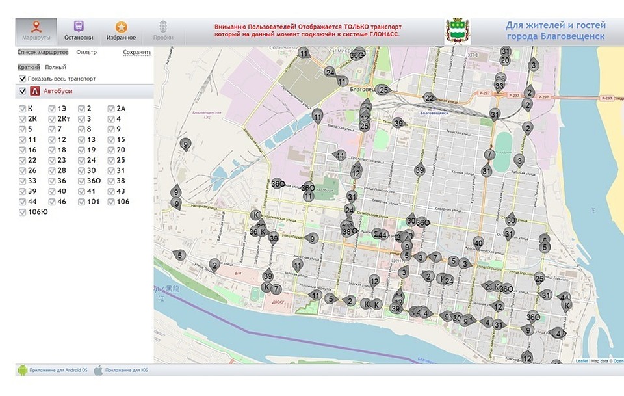Image resolution: width=624 pixels, height=396 pixels.
Task: Switch to the Остановки tab
Action: click(79, 31)
